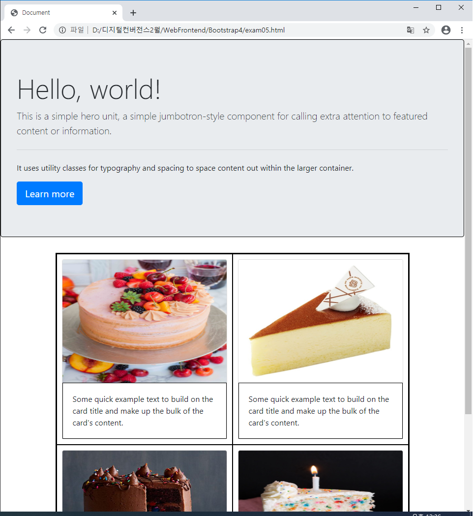The width and height of the screenshot is (473, 516).
Task: Click the vertical scrollbar thumb
Action: 469,231
